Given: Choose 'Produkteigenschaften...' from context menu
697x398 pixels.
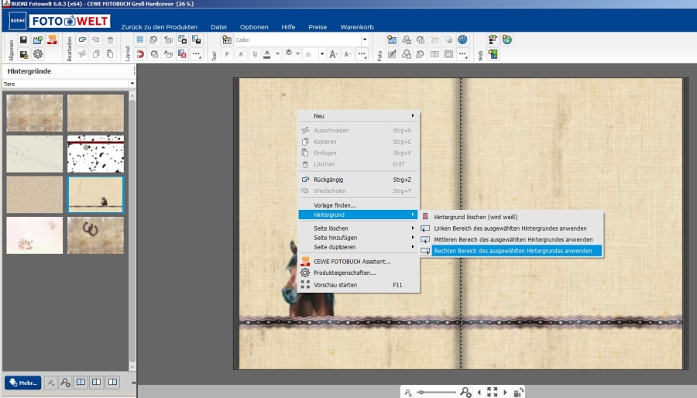Looking at the screenshot, I should (x=345, y=273).
